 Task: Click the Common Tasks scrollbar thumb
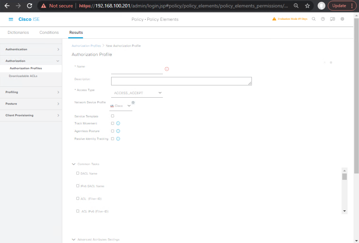point(344,177)
